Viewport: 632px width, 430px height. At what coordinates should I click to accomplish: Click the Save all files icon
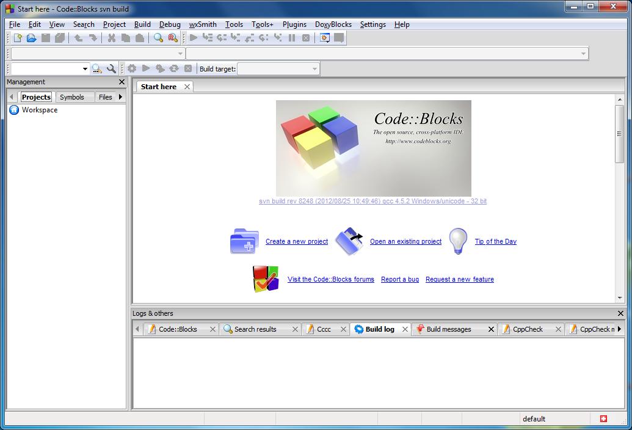(x=60, y=38)
